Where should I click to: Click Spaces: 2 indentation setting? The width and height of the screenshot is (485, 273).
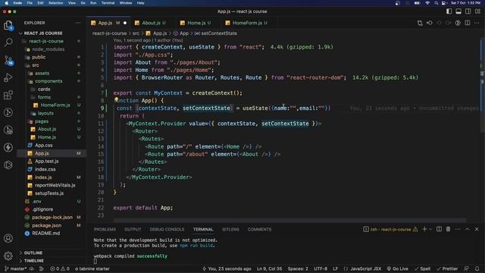coord(298,268)
